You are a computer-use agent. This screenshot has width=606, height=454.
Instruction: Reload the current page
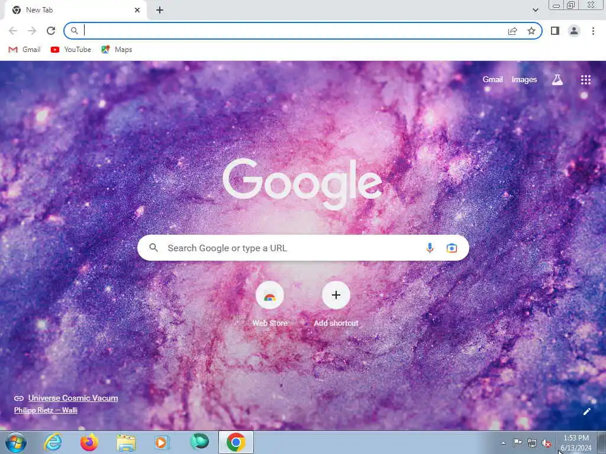51,31
